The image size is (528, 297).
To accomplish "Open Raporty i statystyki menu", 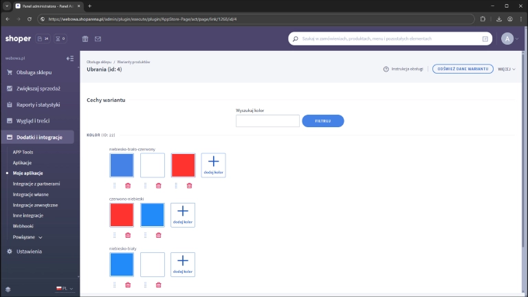I will (x=38, y=104).
